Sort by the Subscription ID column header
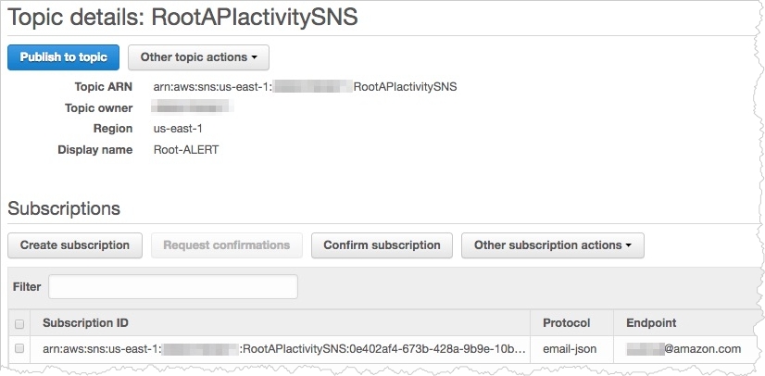 coord(86,323)
